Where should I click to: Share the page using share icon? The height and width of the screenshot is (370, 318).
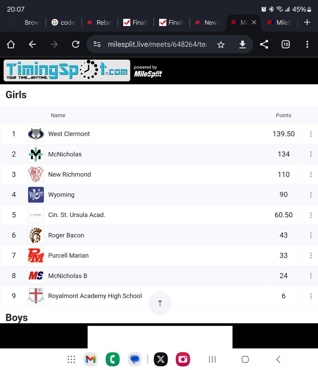(264, 45)
